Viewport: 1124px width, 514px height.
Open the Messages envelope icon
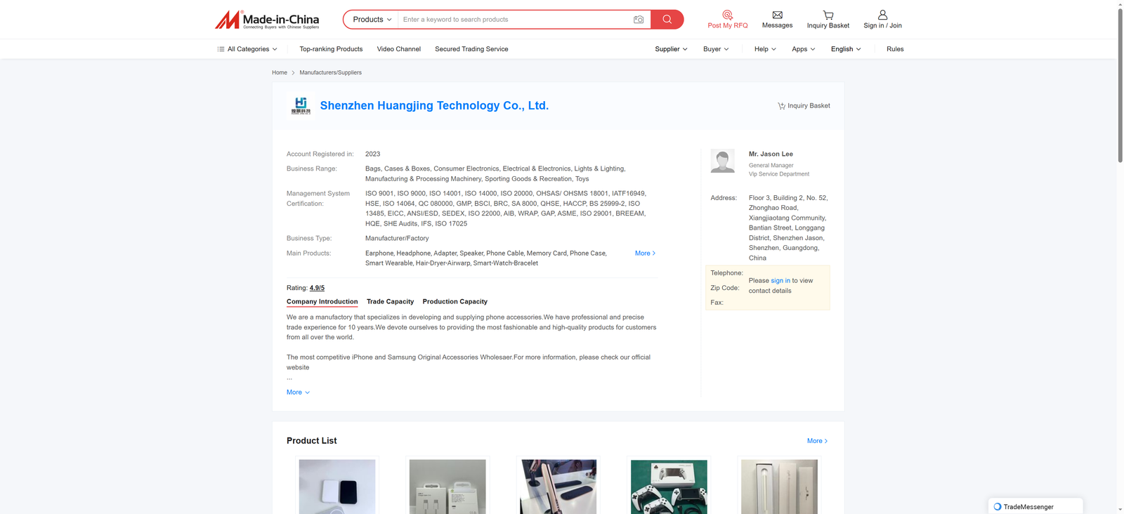point(777,15)
